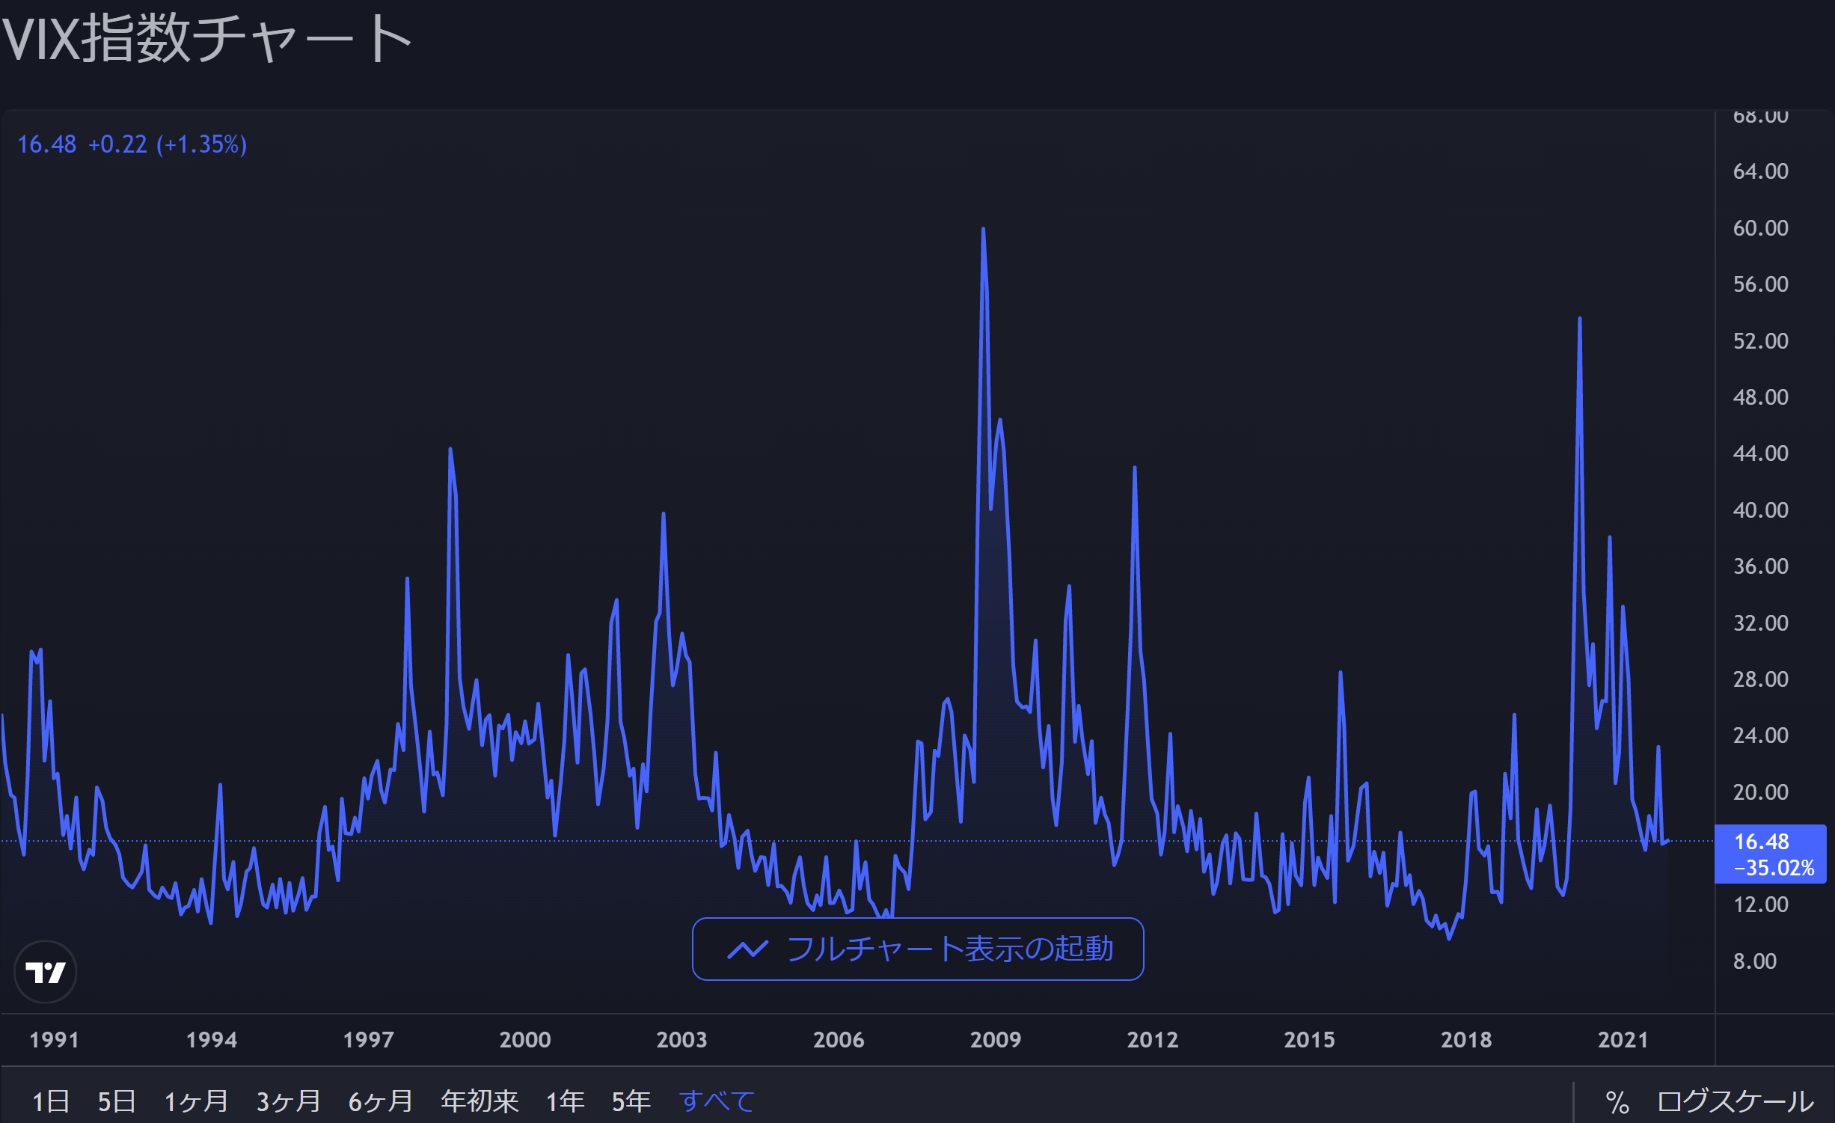The width and height of the screenshot is (1835, 1123).
Task: Select 年初来 year-to-date range
Action: pyautogui.click(x=480, y=1101)
